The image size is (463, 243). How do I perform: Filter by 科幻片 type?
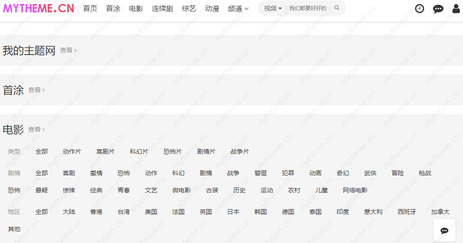click(139, 151)
